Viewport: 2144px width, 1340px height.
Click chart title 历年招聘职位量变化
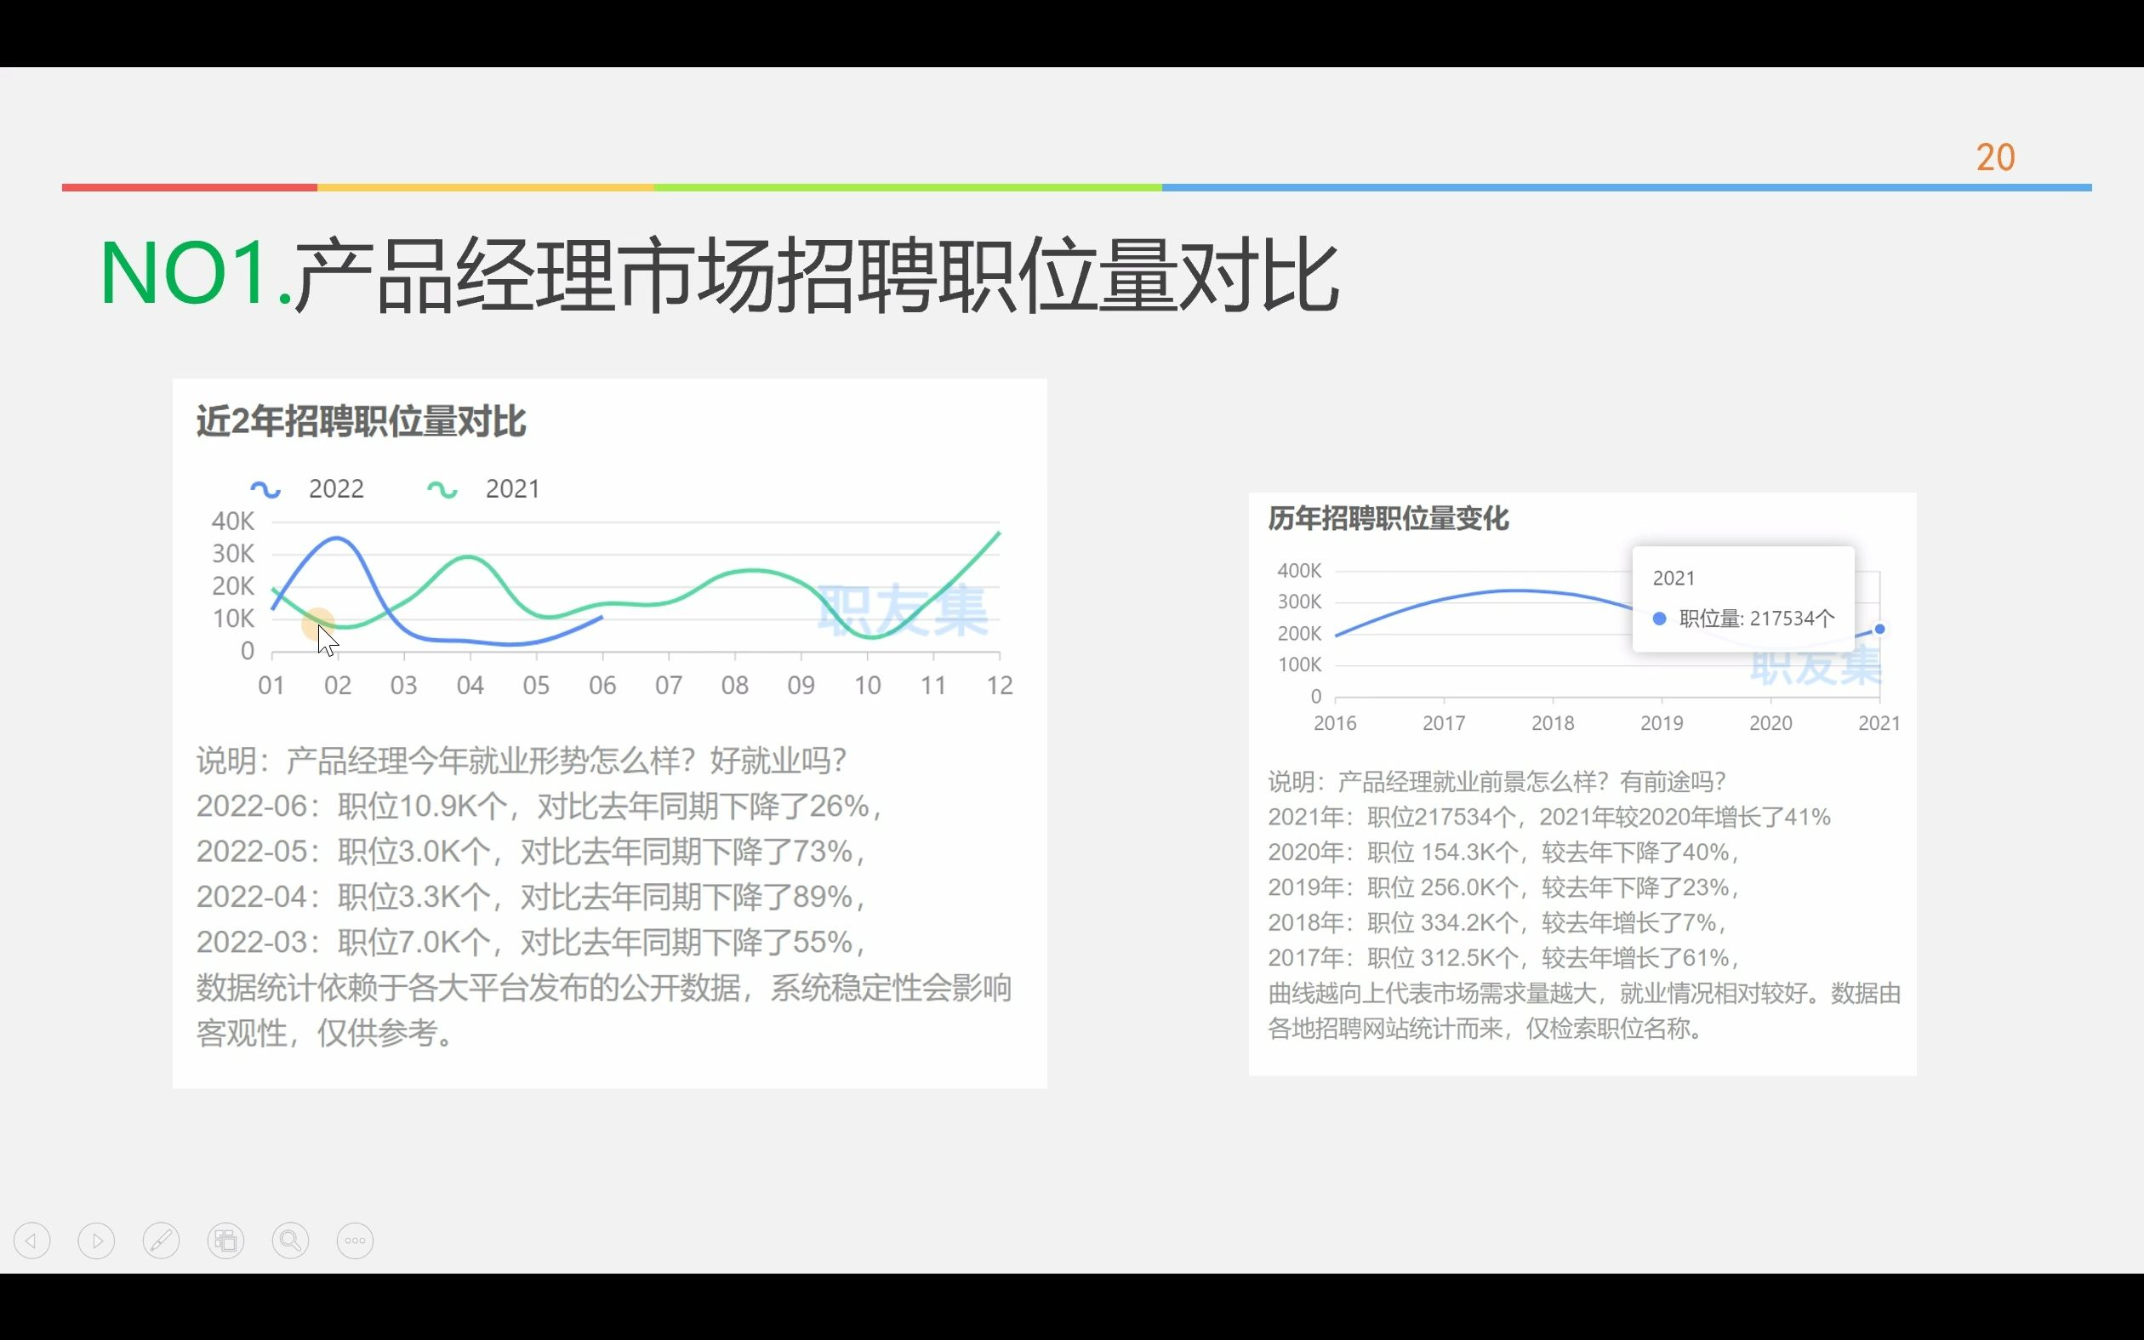(1388, 518)
